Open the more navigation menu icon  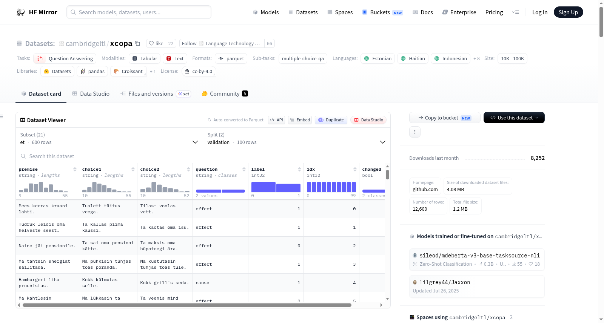point(515,12)
